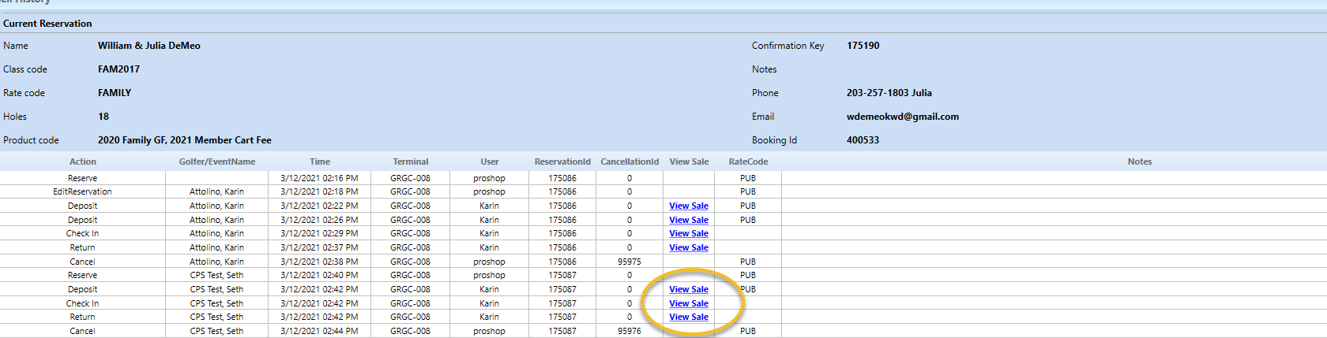Image resolution: width=1327 pixels, height=338 pixels.
Task: Sort by the Action column header
Action: click(82, 162)
